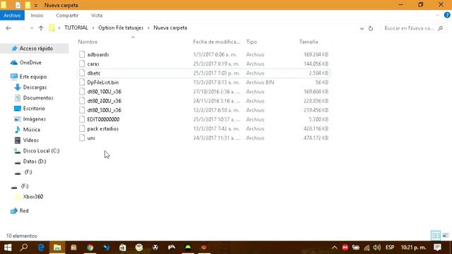This screenshot has width=452, height=254.
Task: Select TUTORIAL in the breadcrumb path
Action: coord(76,28)
